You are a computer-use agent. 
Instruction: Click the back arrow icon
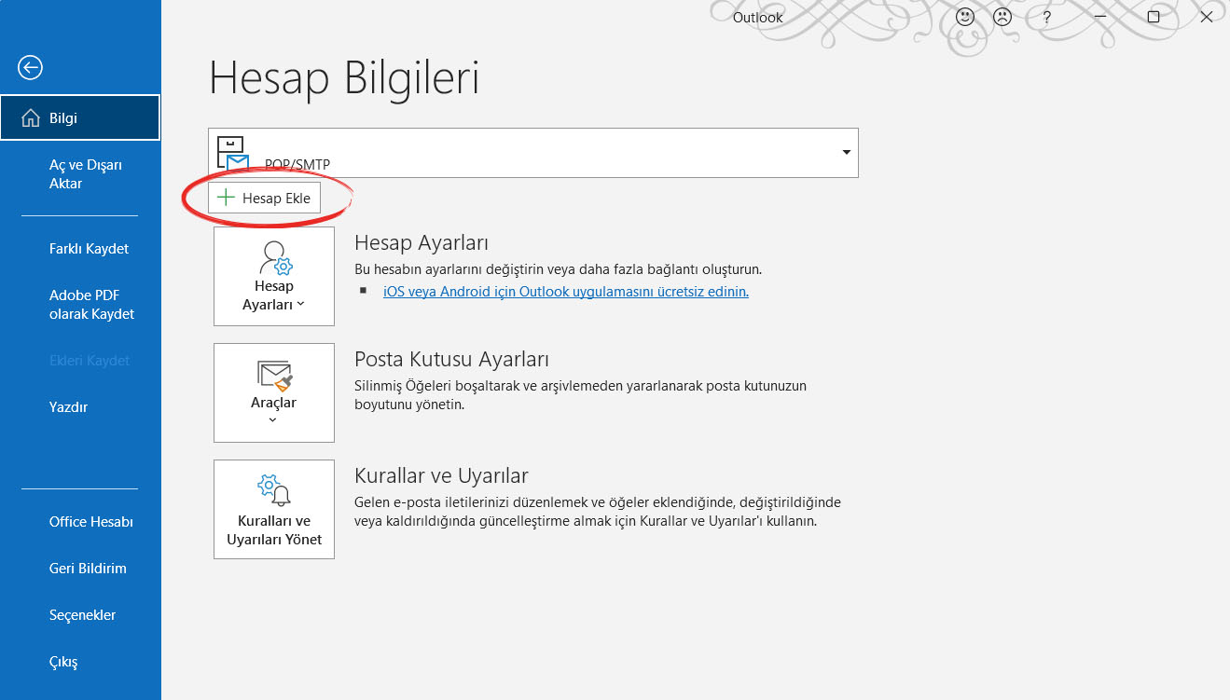[30, 67]
